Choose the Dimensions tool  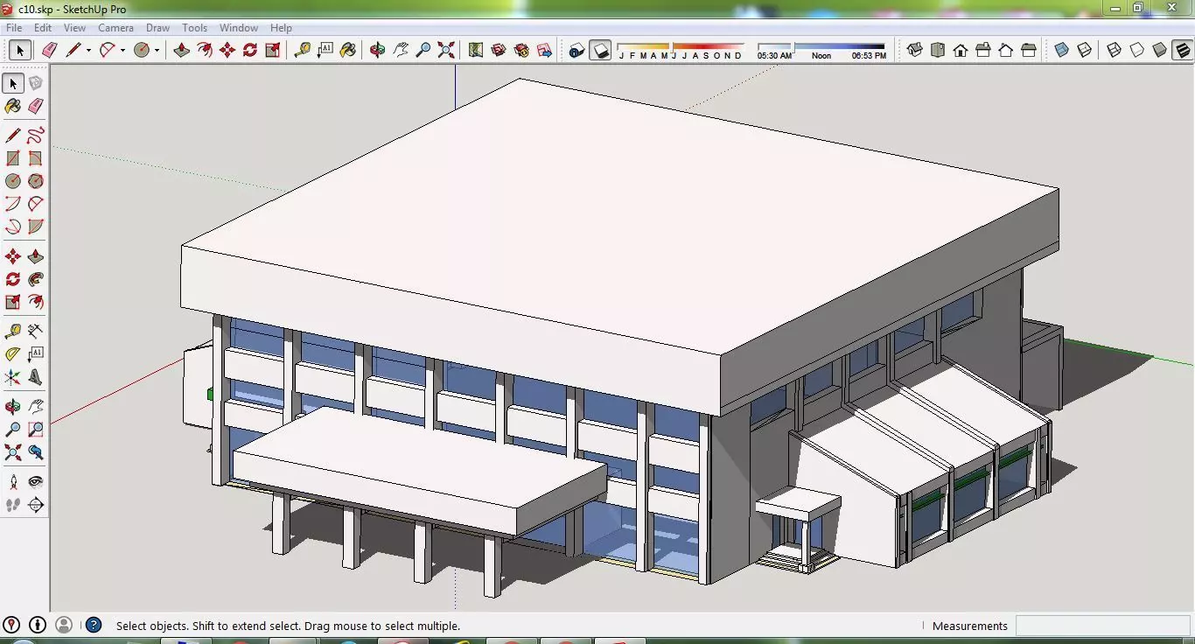36,331
